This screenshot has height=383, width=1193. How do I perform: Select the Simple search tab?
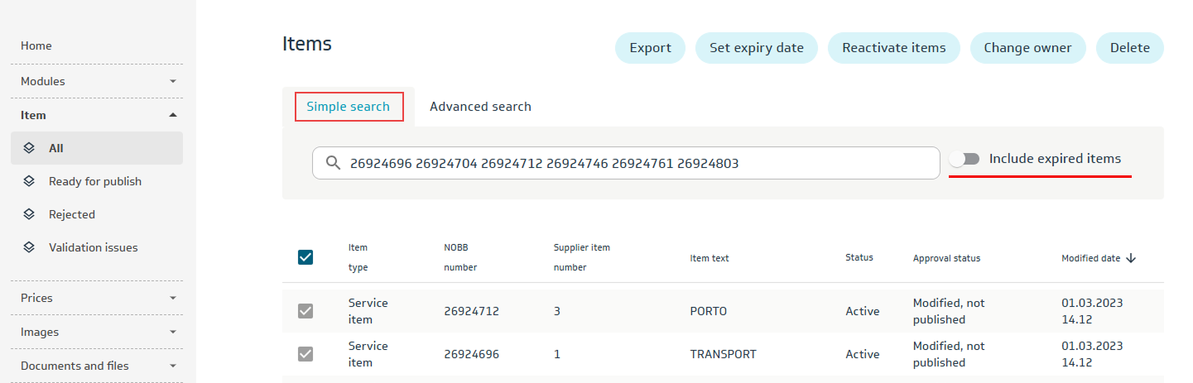349,107
